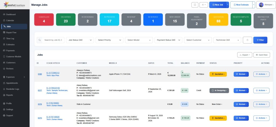Open case B_81787100826 link

coord(53,117)
